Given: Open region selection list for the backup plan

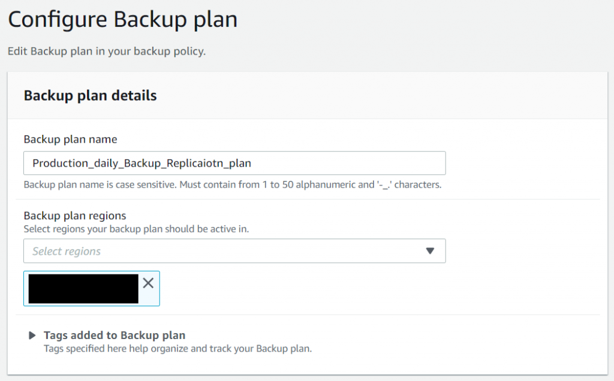Looking at the screenshot, I should 234,251.
